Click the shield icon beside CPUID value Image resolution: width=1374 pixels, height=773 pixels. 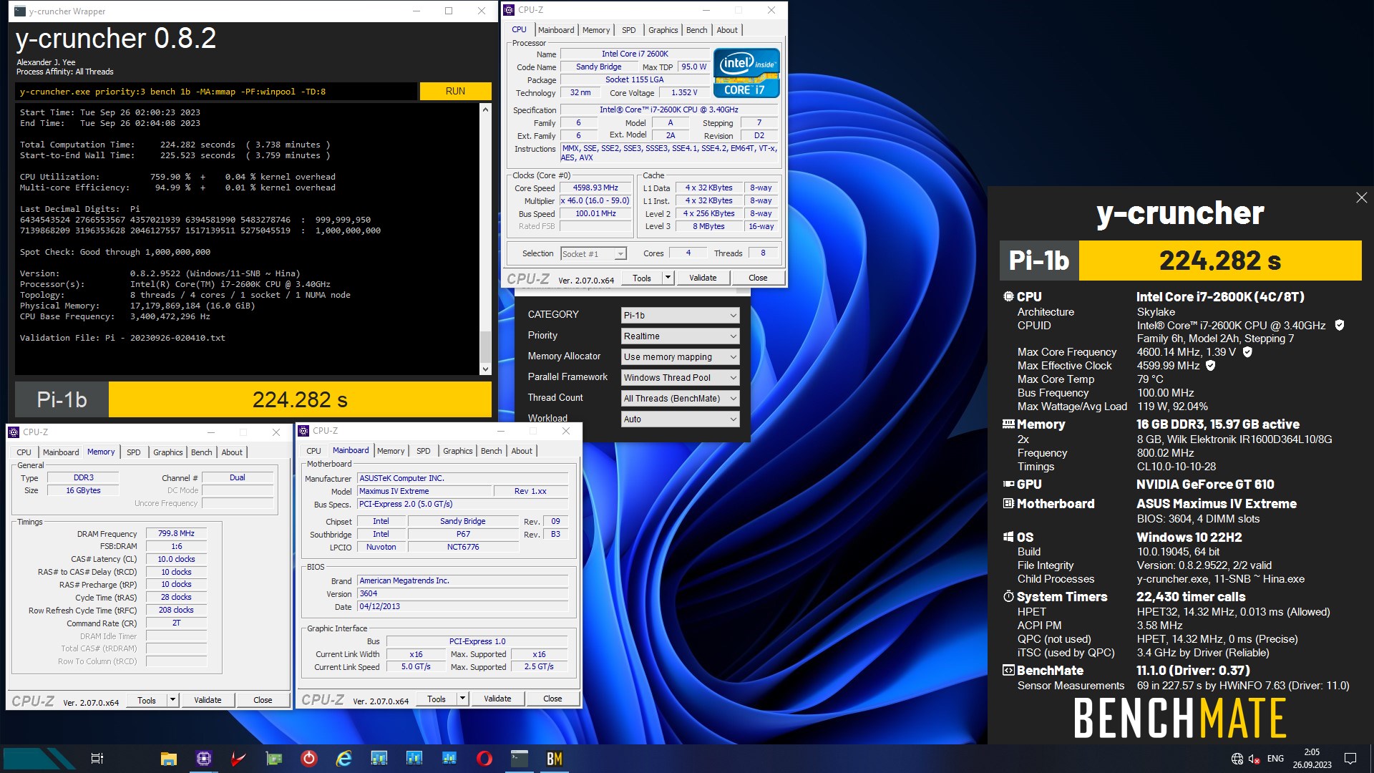[1339, 325]
